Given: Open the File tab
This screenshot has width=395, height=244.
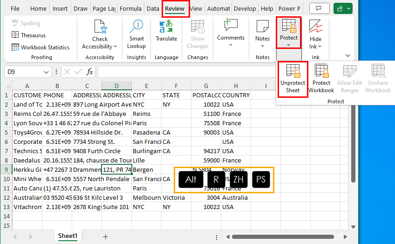Looking at the screenshot, I should [15, 8].
